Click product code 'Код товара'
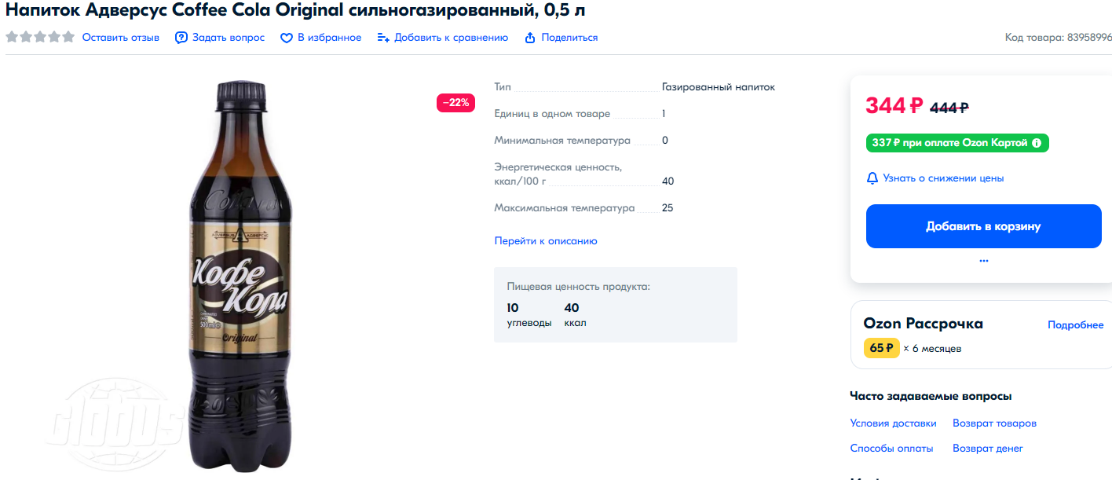Screen dimensions: 1112x480 click(x=1058, y=38)
